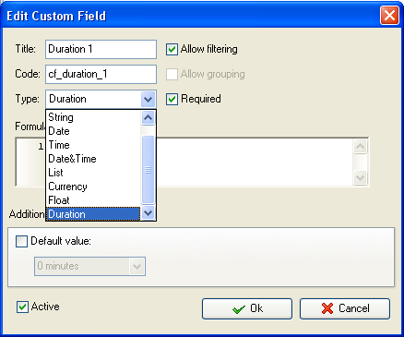Open the 0 minutes default value dropdown
Image resolution: width=404 pixels, height=337 pixels.
click(137, 266)
